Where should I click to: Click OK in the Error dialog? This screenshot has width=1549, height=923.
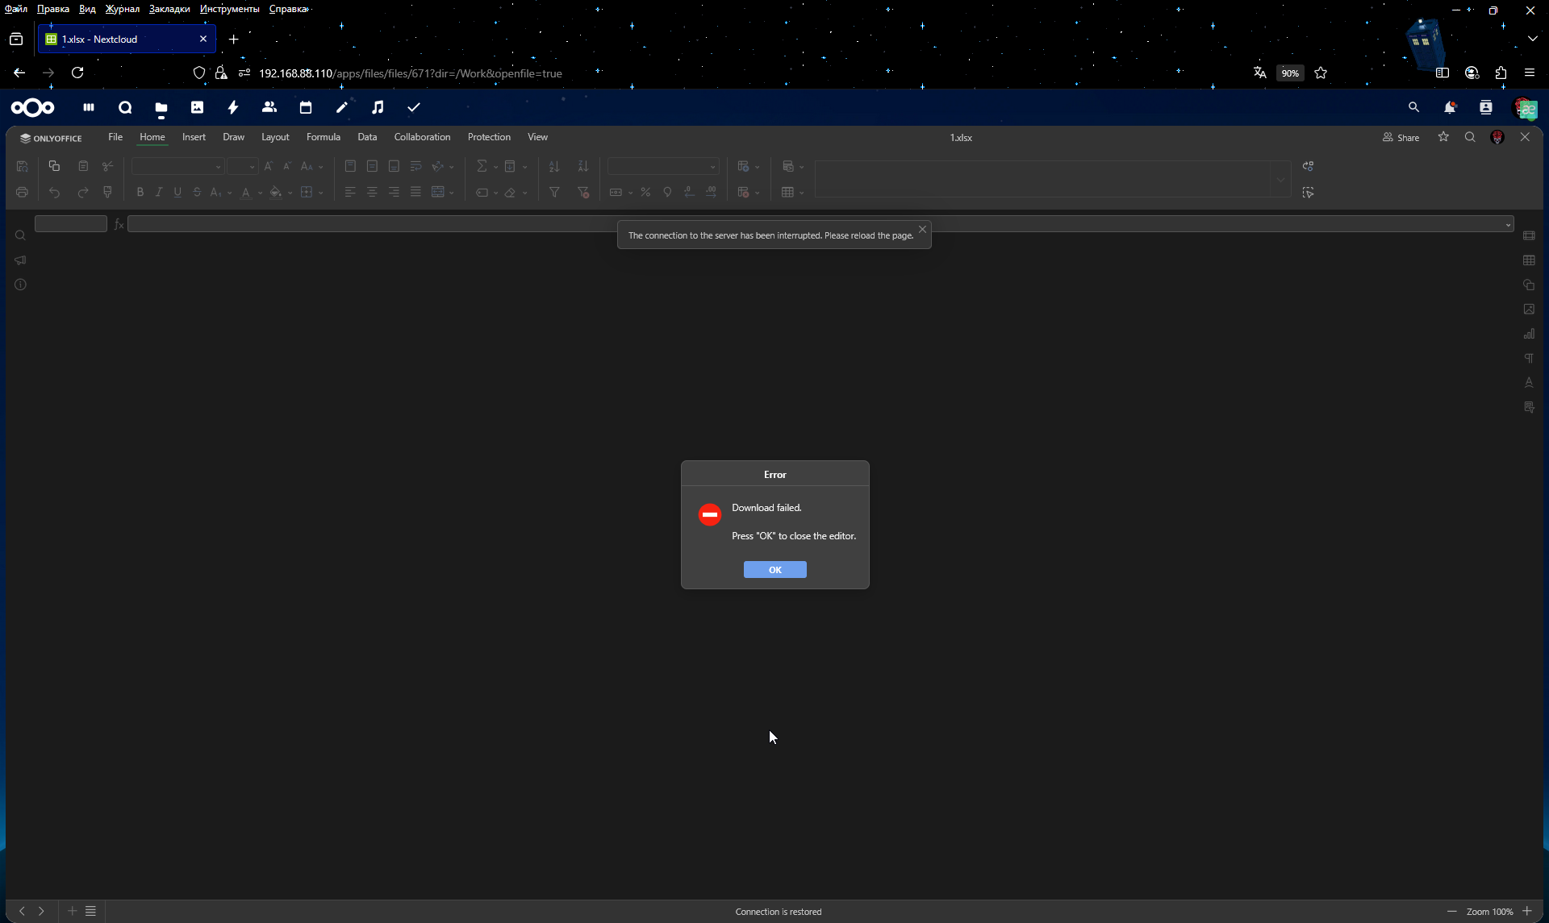(x=774, y=570)
